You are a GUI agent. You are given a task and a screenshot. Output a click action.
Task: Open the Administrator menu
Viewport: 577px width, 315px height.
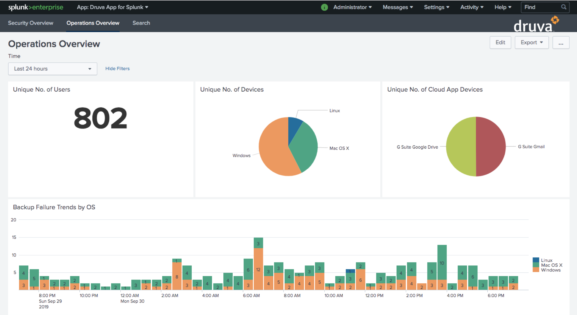click(352, 7)
